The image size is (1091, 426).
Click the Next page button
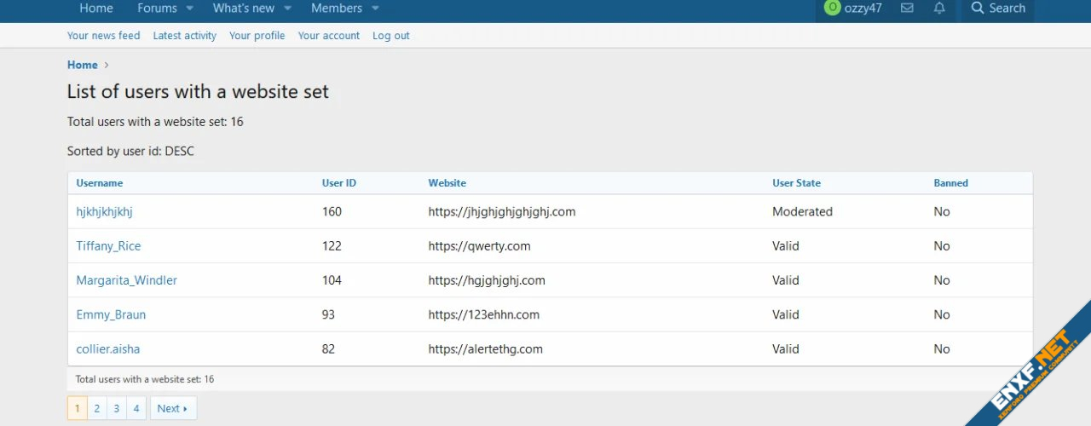click(x=173, y=409)
